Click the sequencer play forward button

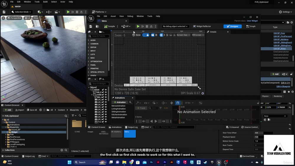pyautogui.click(x=156, y=121)
